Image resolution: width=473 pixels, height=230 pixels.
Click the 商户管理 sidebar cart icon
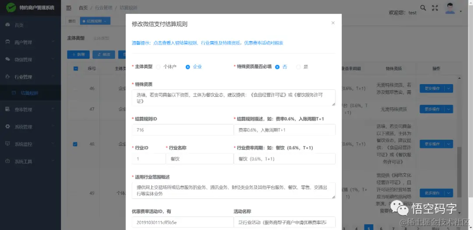[8, 42]
